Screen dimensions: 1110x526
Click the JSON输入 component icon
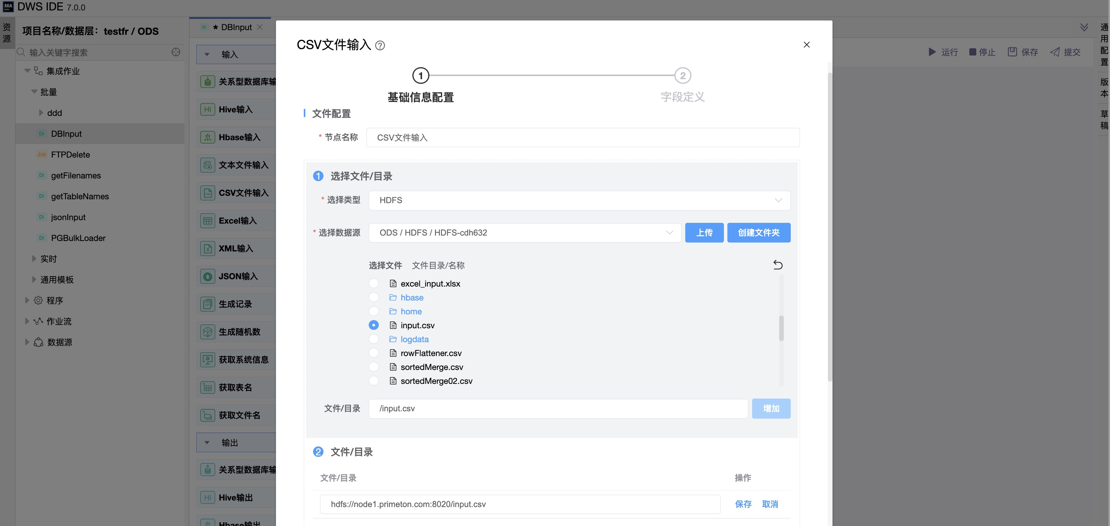[208, 277]
